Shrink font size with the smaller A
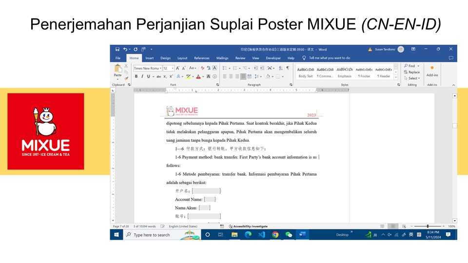 coord(184,68)
